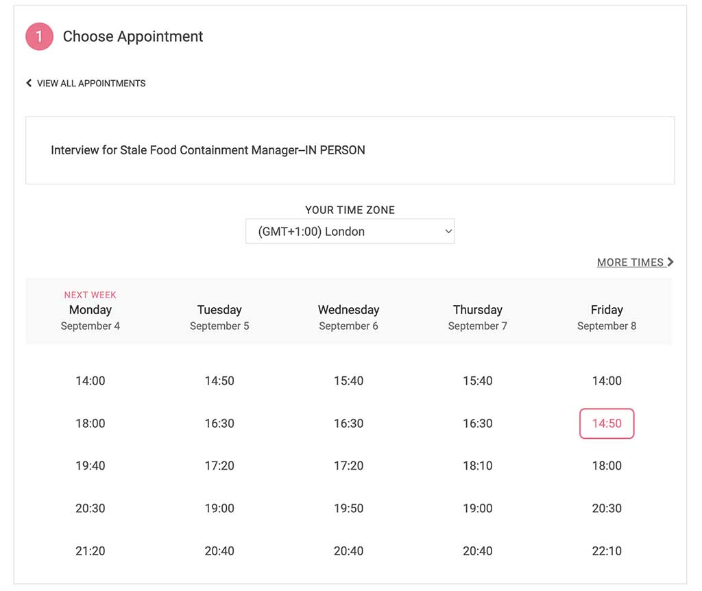Select Monday 14:00 time slot
The width and height of the screenshot is (702, 591).
90,381
